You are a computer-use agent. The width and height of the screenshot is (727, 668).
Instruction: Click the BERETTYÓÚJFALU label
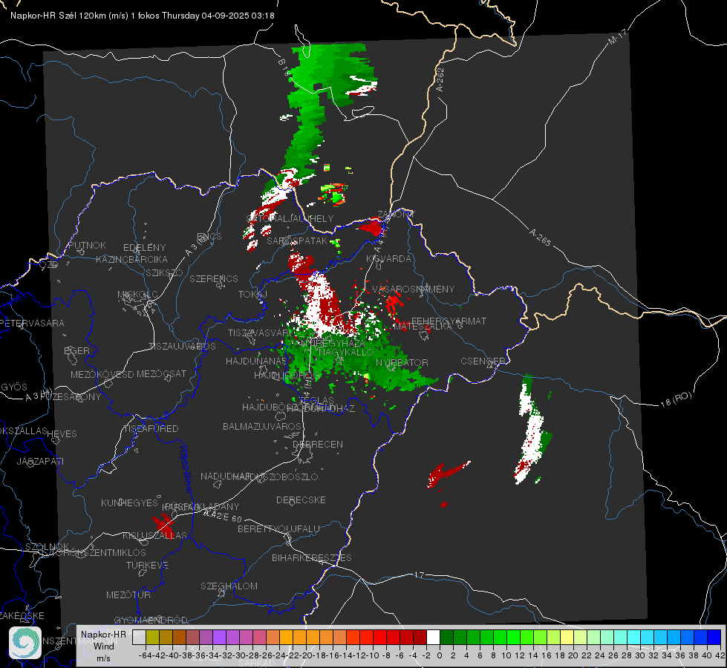(278, 528)
